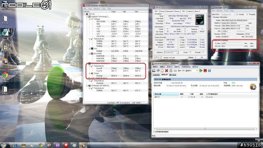
Task: Open the Options menu in Core Temp
Action: [219, 11]
